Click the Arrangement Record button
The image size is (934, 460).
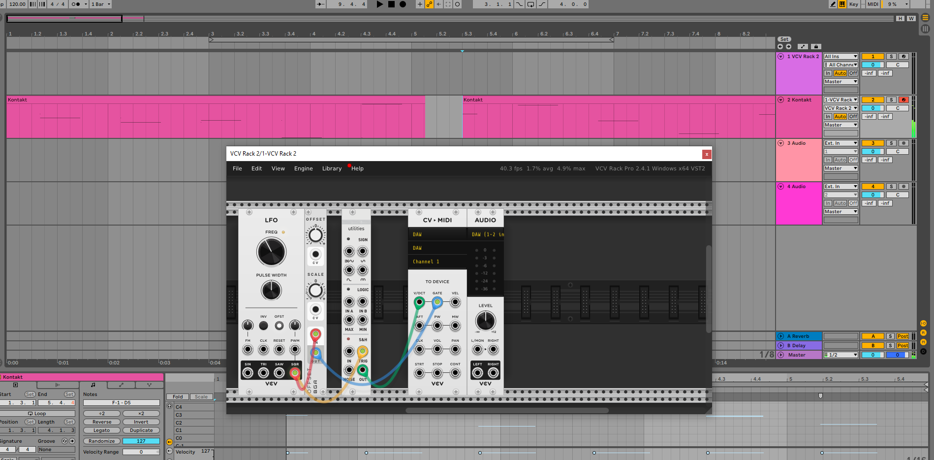coord(403,4)
